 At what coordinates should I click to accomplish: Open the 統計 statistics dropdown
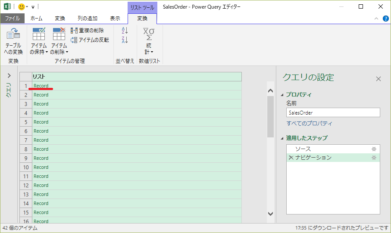tap(149, 41)
